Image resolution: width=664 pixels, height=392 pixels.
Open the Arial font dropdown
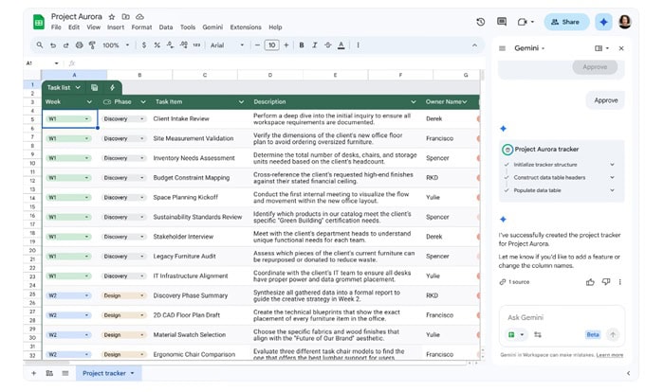point(227,45)
